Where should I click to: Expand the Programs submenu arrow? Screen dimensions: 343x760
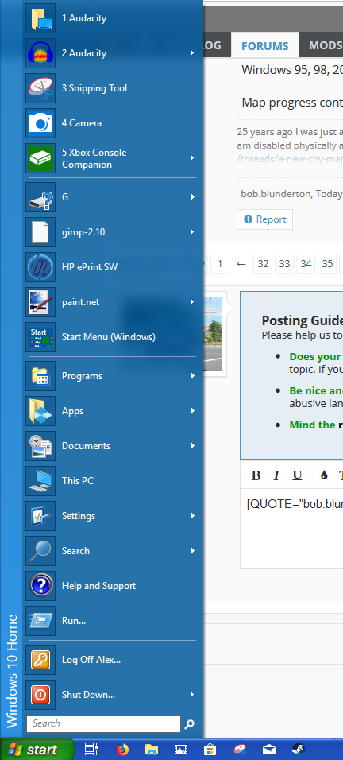click(x=192, y=376)
